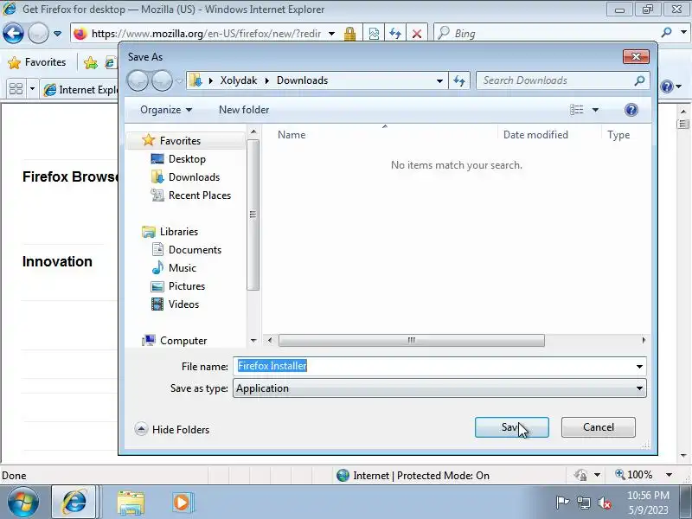The image size is (692, 519).
Task: Select Downloads in the navigation pane
Action: 185,177
